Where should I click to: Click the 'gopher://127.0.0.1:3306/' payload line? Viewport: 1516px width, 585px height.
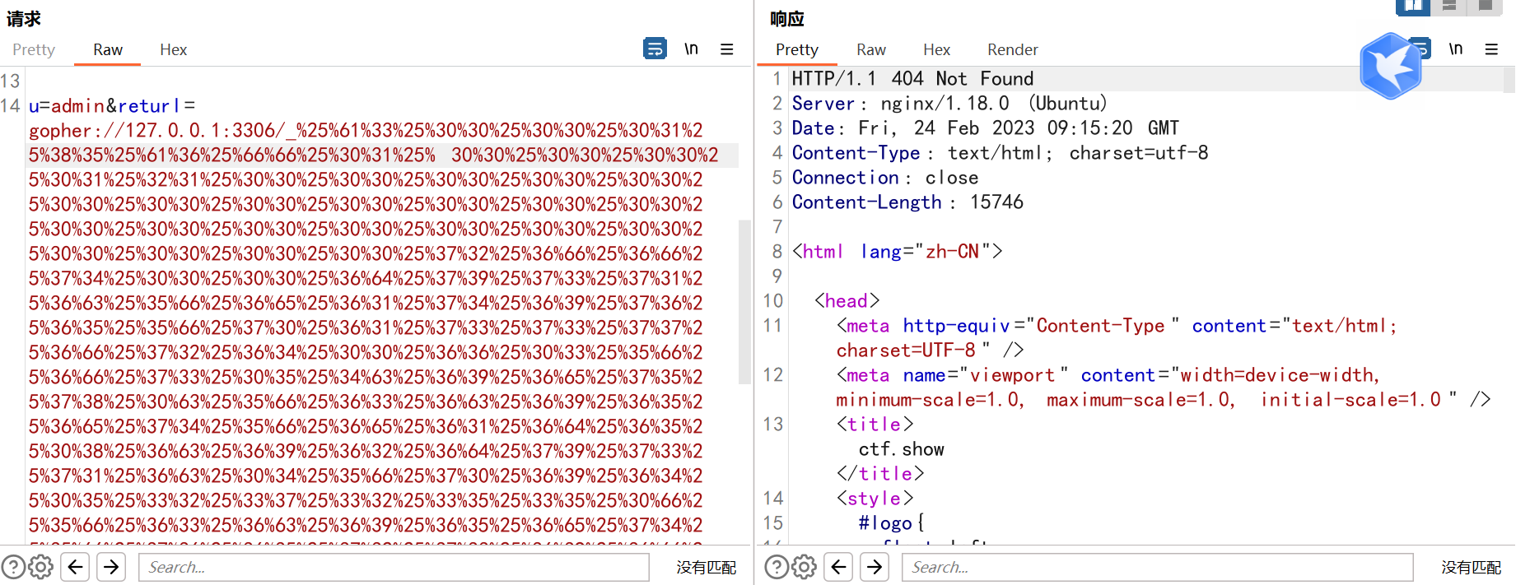366,131
